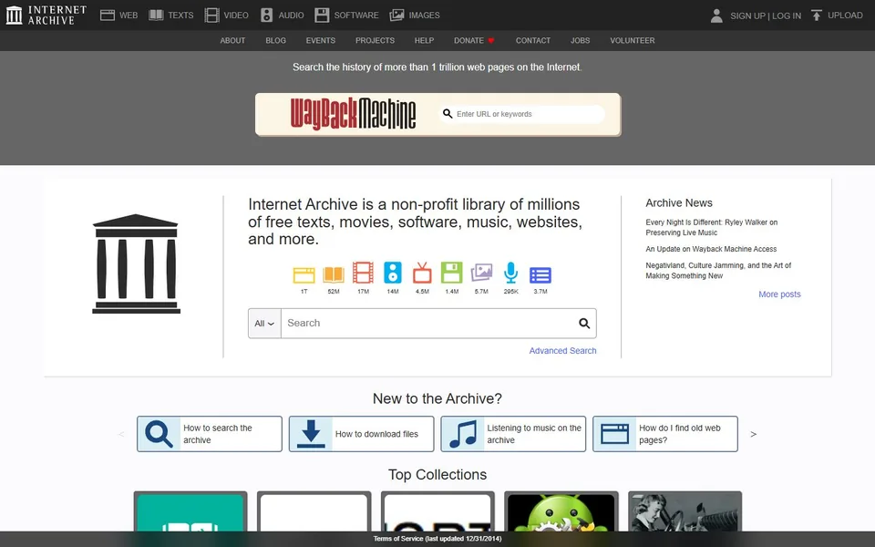The height and width of the screenshot is (547, 875).
Task: Show next help cards with right arrow
Action: 754,434
